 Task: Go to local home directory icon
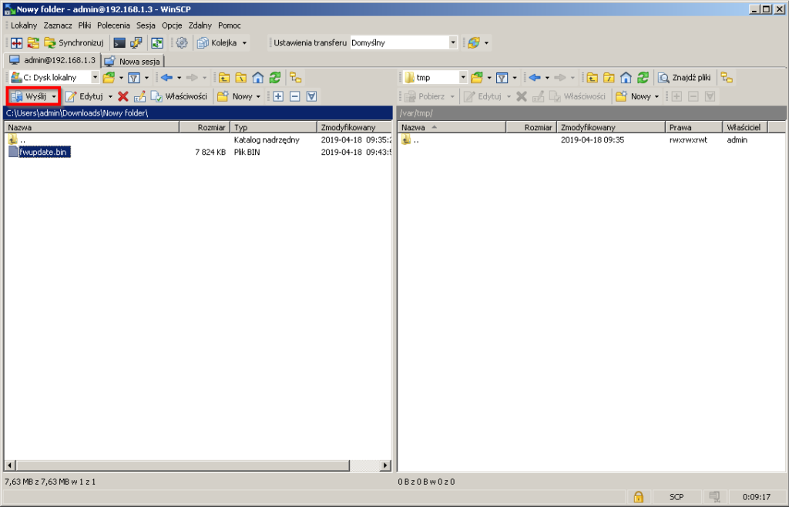point(258,77)
